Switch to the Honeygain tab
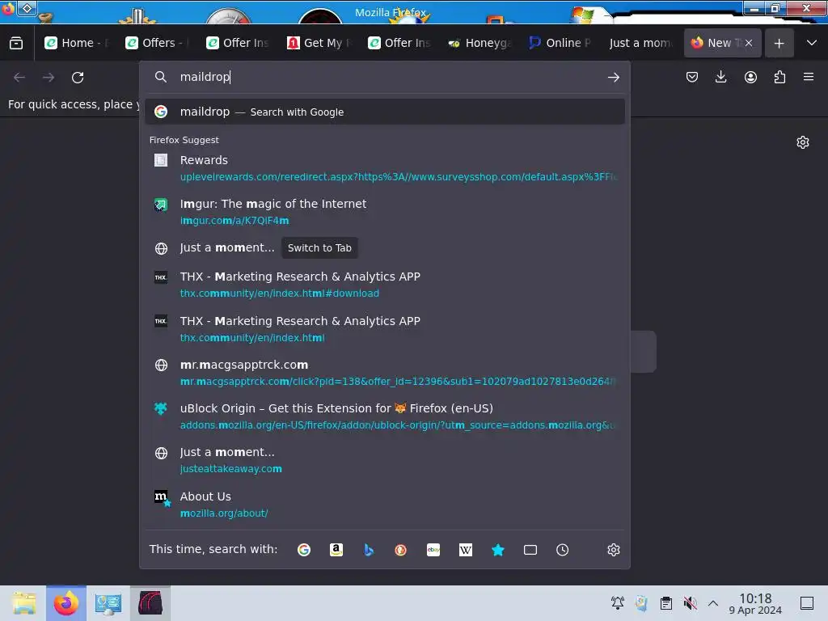The width and height of the screenshot is (828, 621). [480, 43]
